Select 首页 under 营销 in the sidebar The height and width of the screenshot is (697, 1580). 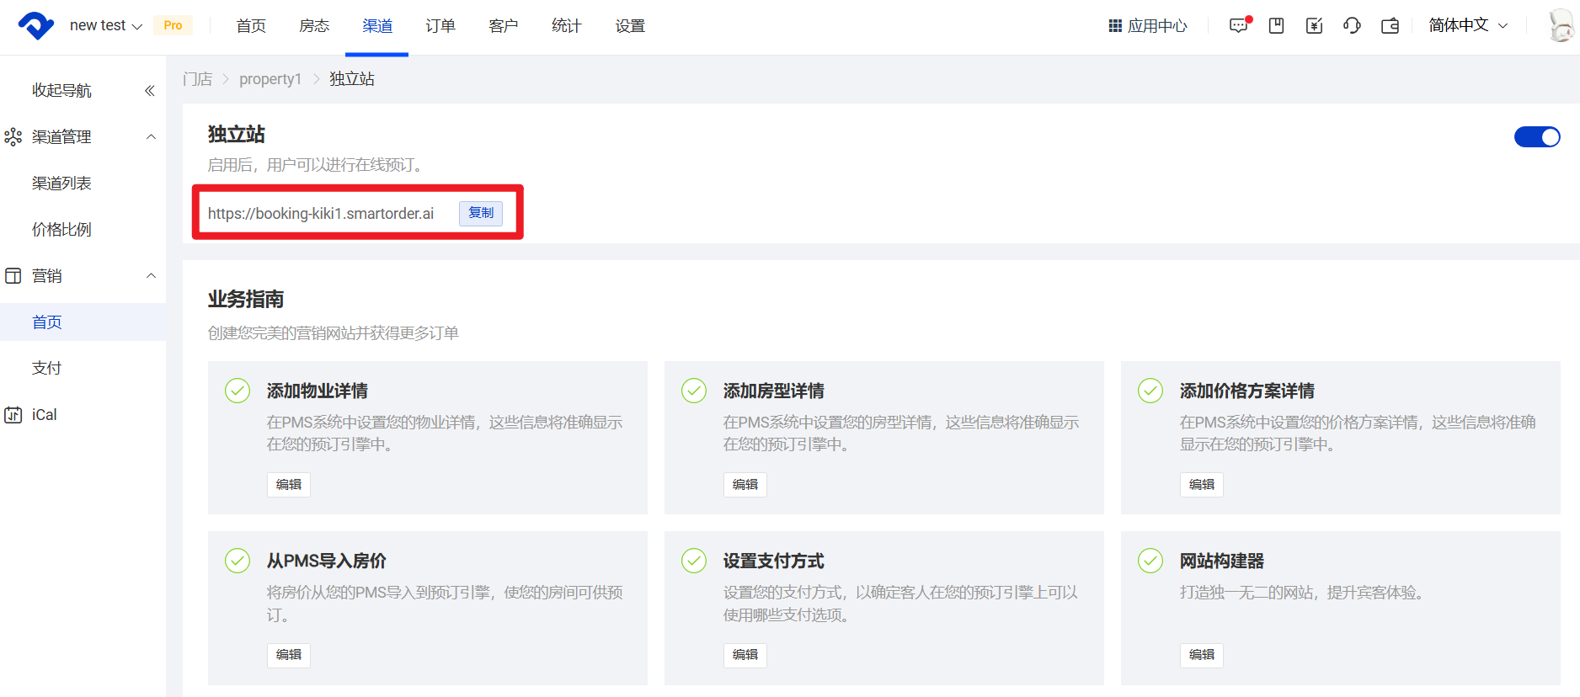83,322
